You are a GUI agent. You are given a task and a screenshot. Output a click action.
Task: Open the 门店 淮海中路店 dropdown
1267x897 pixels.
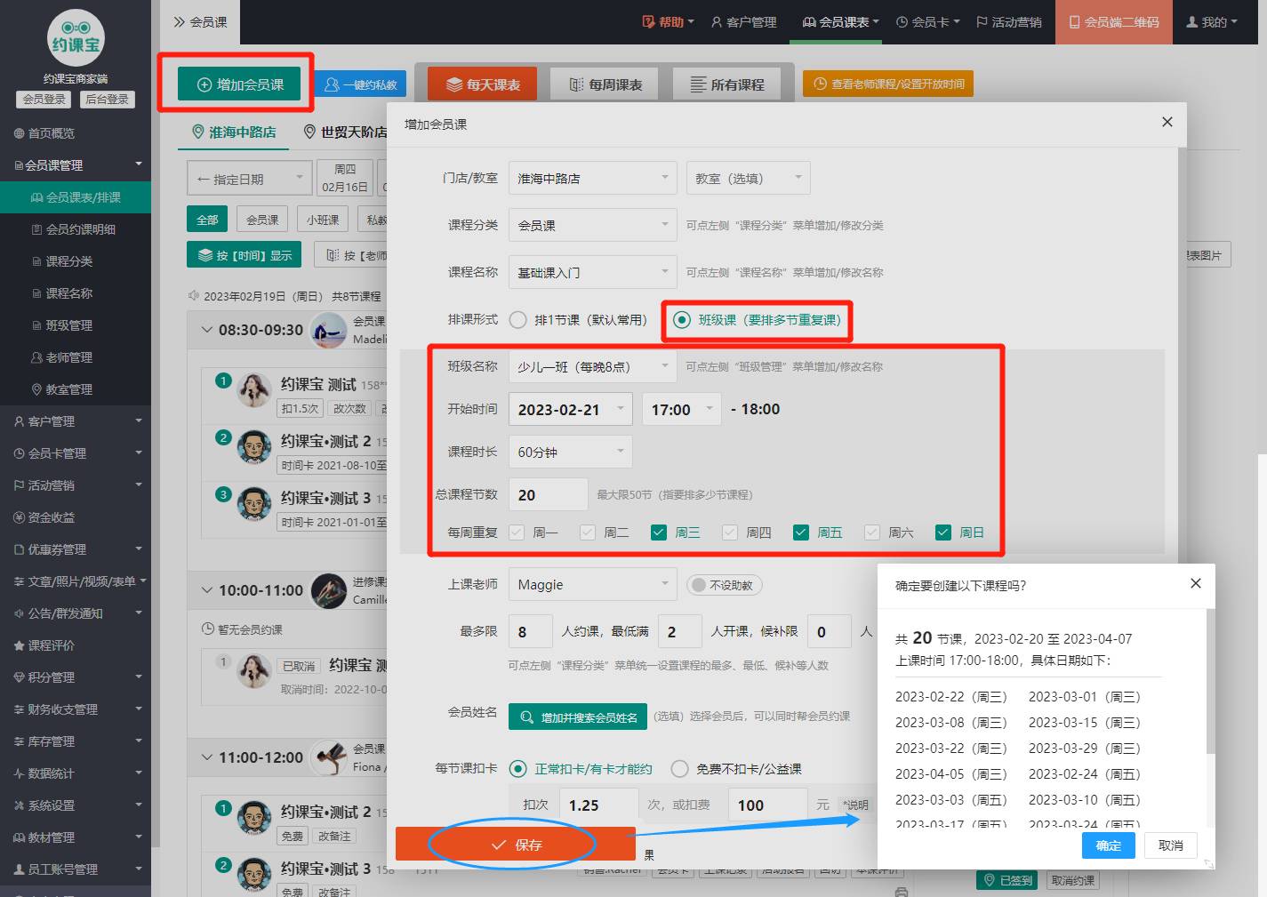pos(593,178)
